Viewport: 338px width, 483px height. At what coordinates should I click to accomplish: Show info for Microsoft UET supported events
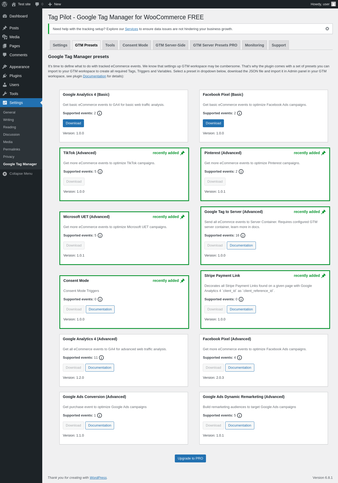click(x=100, y=235)
